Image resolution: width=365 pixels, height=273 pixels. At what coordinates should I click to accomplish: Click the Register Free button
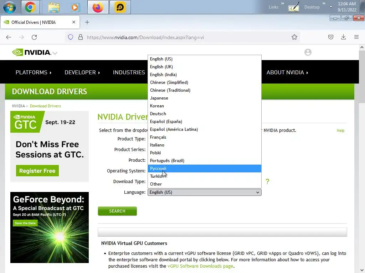[x=37, y=171]
